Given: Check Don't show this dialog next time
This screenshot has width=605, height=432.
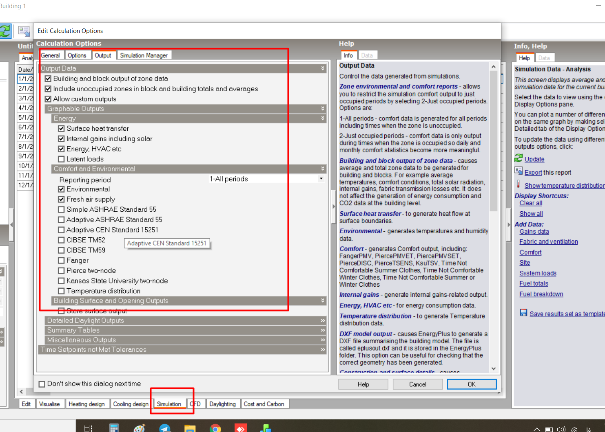Looking at the screenshot, I should 42,384.
